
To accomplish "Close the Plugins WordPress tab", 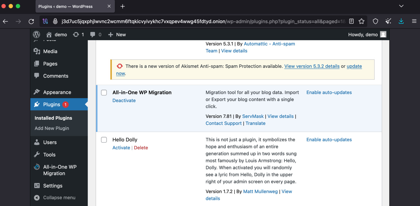I will click(109, 6).
